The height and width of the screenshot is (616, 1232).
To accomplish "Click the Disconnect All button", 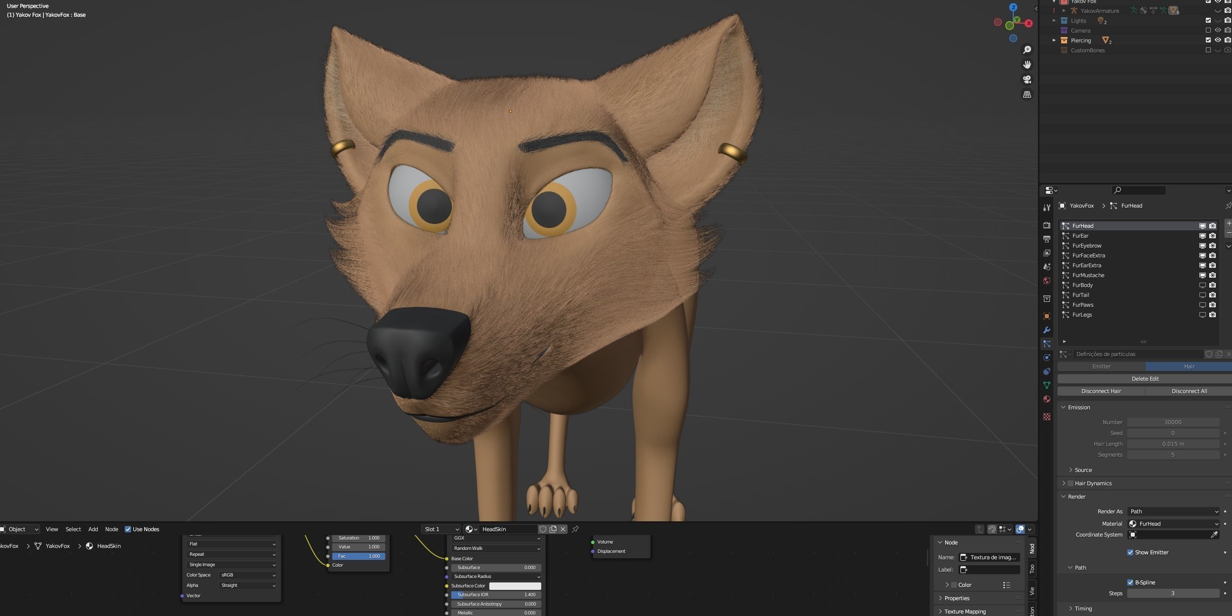I will coord(1189,391).
